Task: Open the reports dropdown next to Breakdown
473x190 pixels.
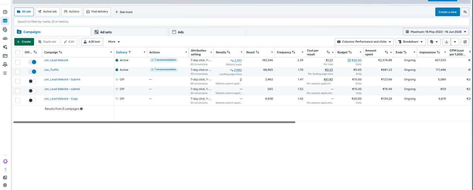Action: (434, 42)
